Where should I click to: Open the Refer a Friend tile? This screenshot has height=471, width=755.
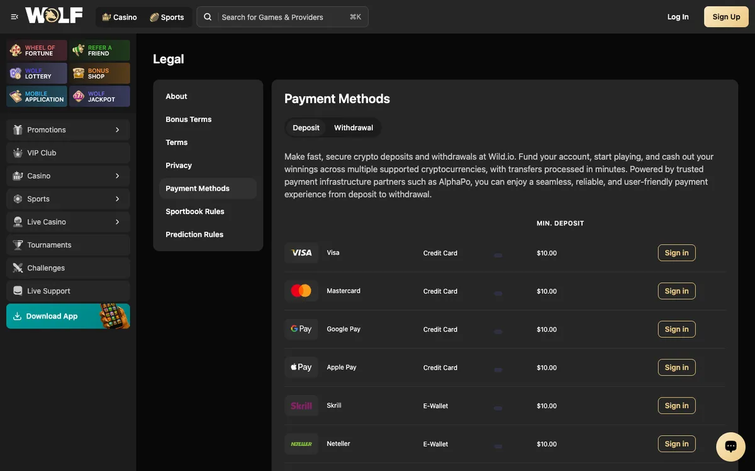pyautogui.click(x=99, y=50)
